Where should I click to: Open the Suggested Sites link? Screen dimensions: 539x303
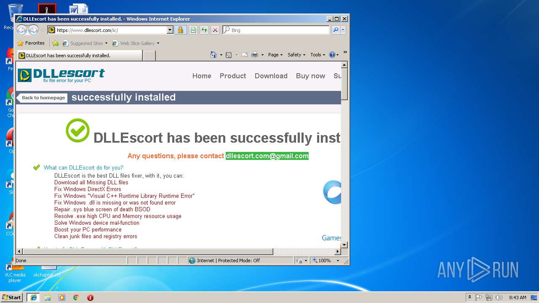point(84,43)
